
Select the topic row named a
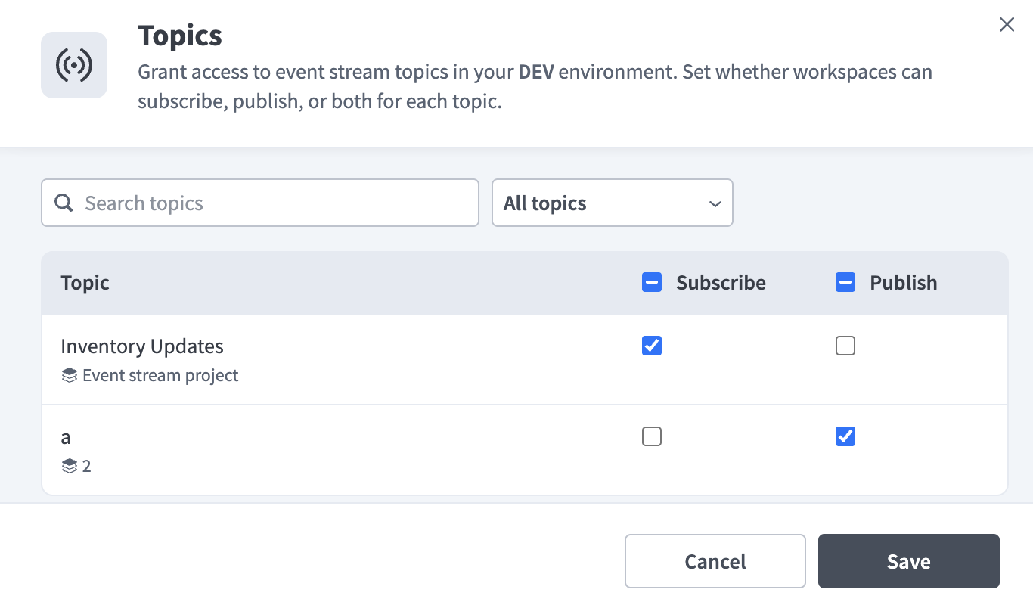click(525, 450)
